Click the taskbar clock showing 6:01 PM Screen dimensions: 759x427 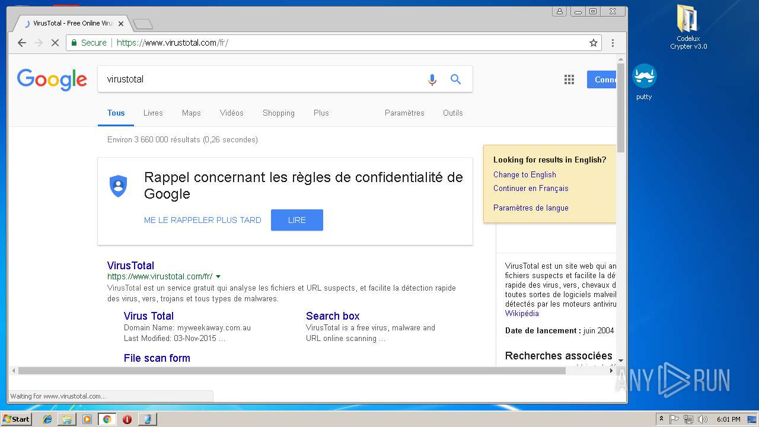(x=728, y=419)
